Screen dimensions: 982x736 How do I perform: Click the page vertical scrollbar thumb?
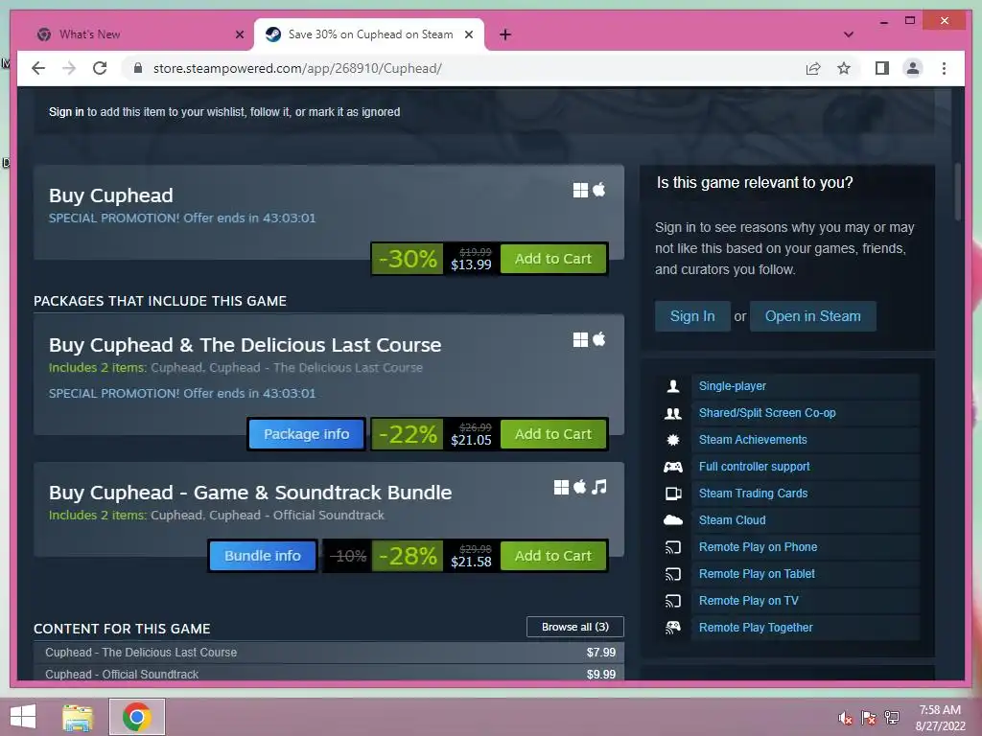(x=958, y=192)
